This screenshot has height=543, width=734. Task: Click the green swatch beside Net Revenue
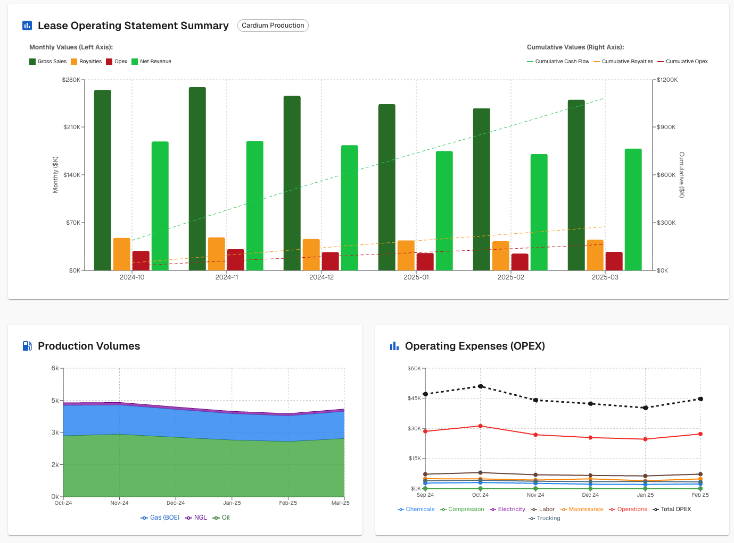click(x=135, y=61)
